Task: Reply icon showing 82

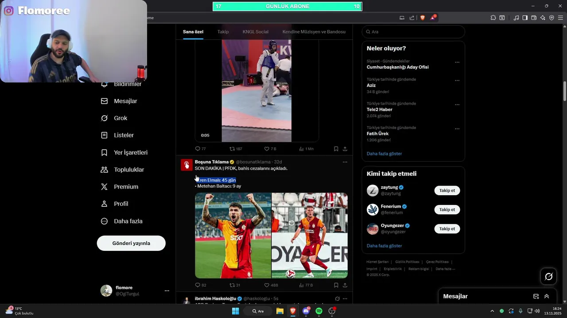Action: (x=198, y=285)
